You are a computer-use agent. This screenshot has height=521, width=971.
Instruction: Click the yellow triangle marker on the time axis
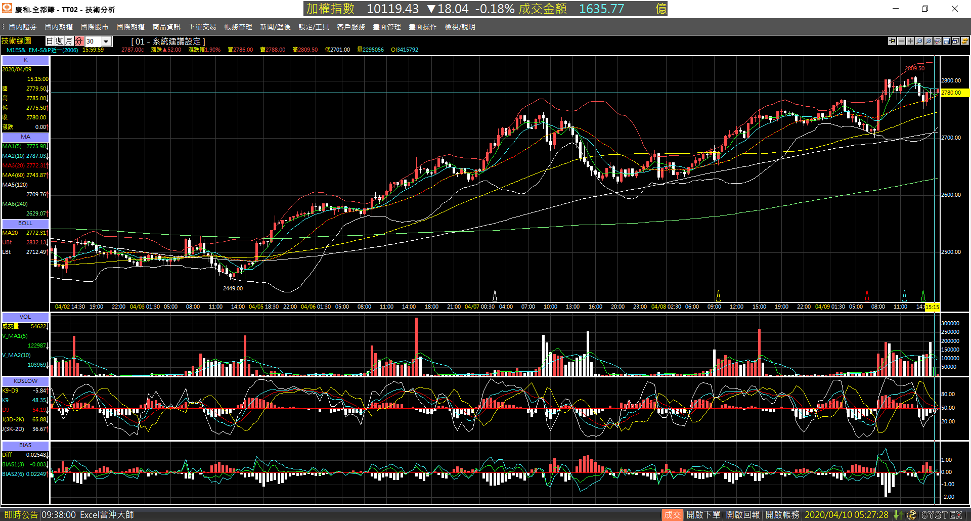[x=718, y=295]
